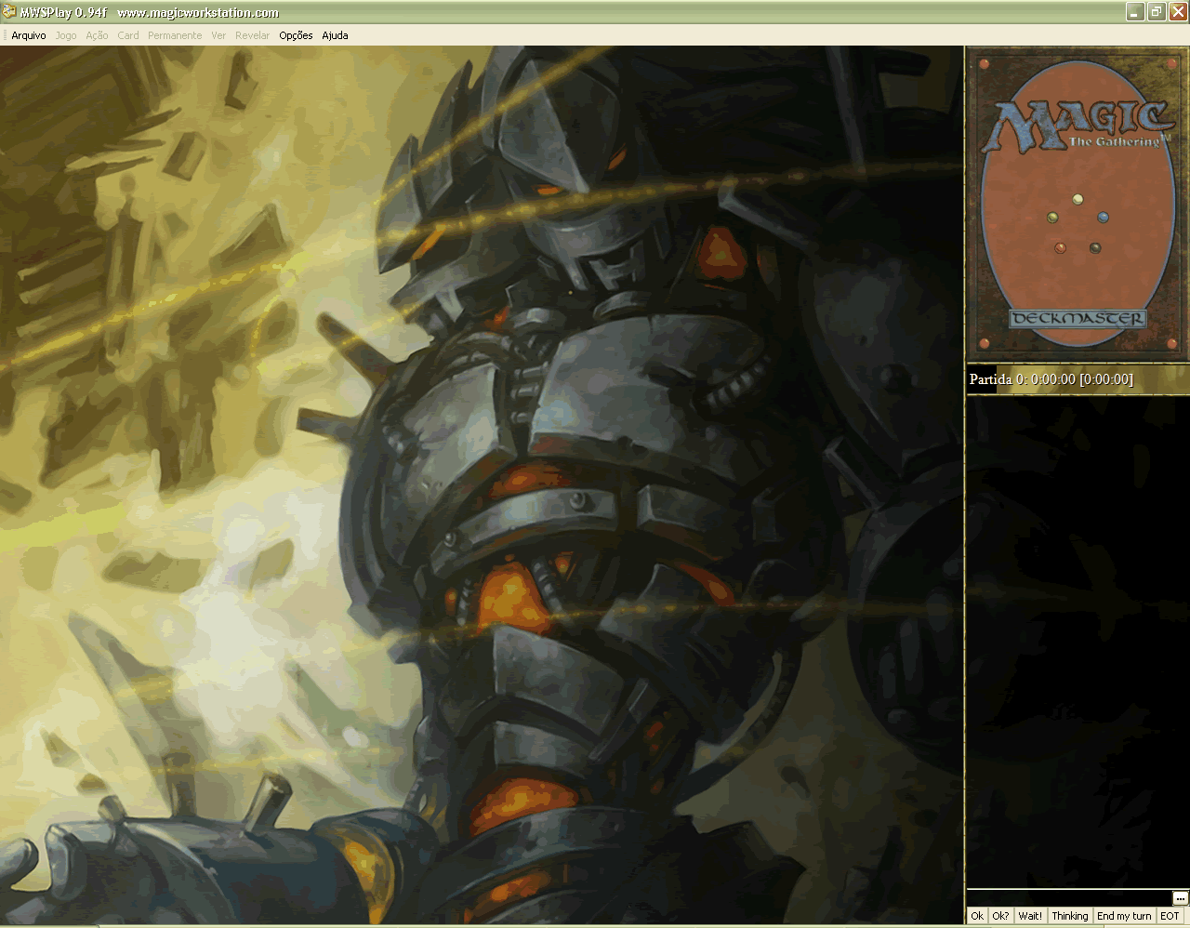Open the Arquivo menu
The height and width of the screenshot is (928, 1190).
click(x=29, y=35)
